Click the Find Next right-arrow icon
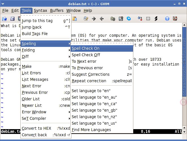This screenshot has height=141, width=187. click(x=94, y=19)
